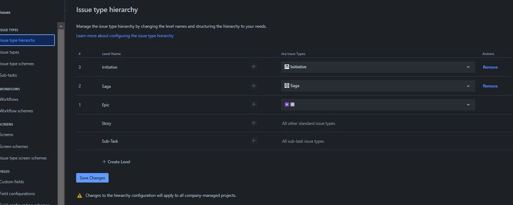Click the arrow icon in the Epic row
This screenshot has width=513, height=205.
[x=254, y=104]
